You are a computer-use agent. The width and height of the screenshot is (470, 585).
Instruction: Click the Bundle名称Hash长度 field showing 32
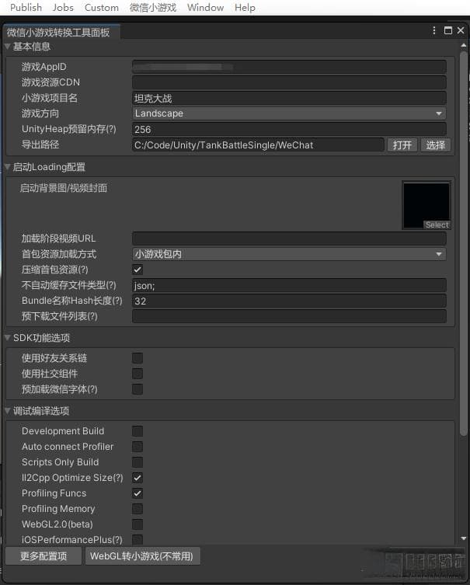(289, 301)
